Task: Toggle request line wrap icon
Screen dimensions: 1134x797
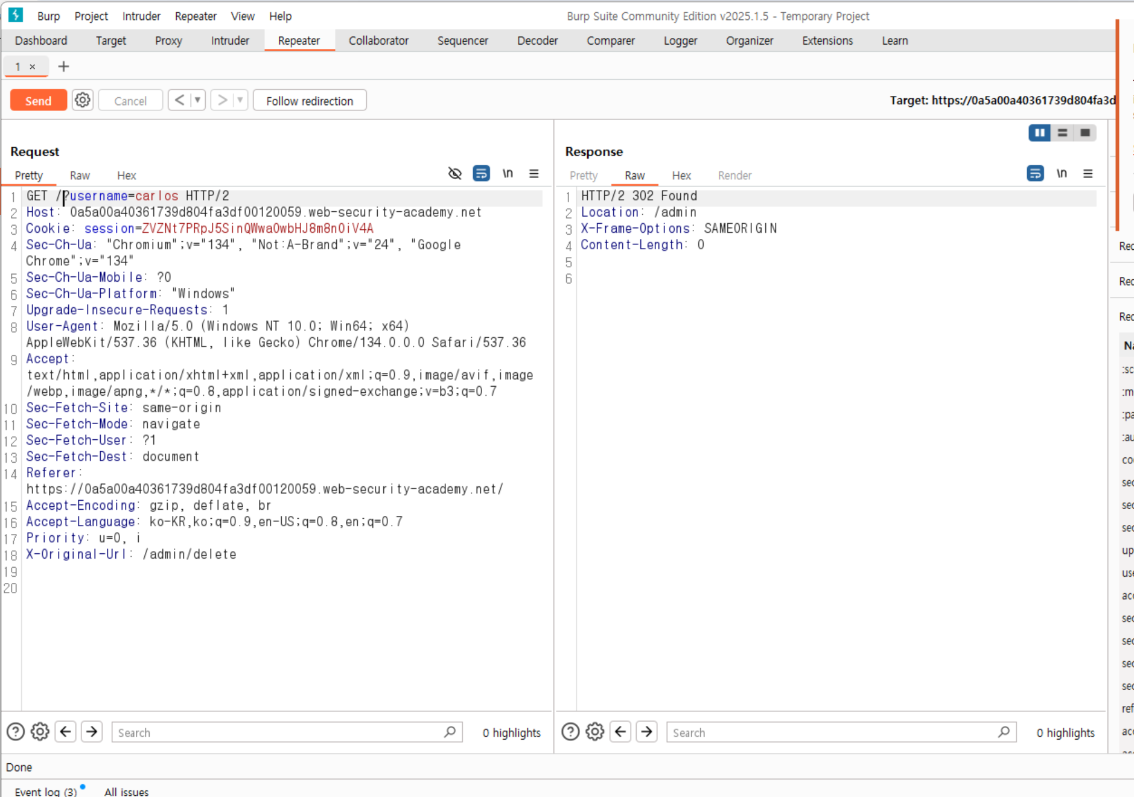Action: pyautogui.click(x=481, y=174)
